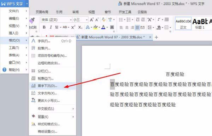Switch to 开发工具 ribbon tab
This screenshot has height=136, width=212.
(125, 12)
